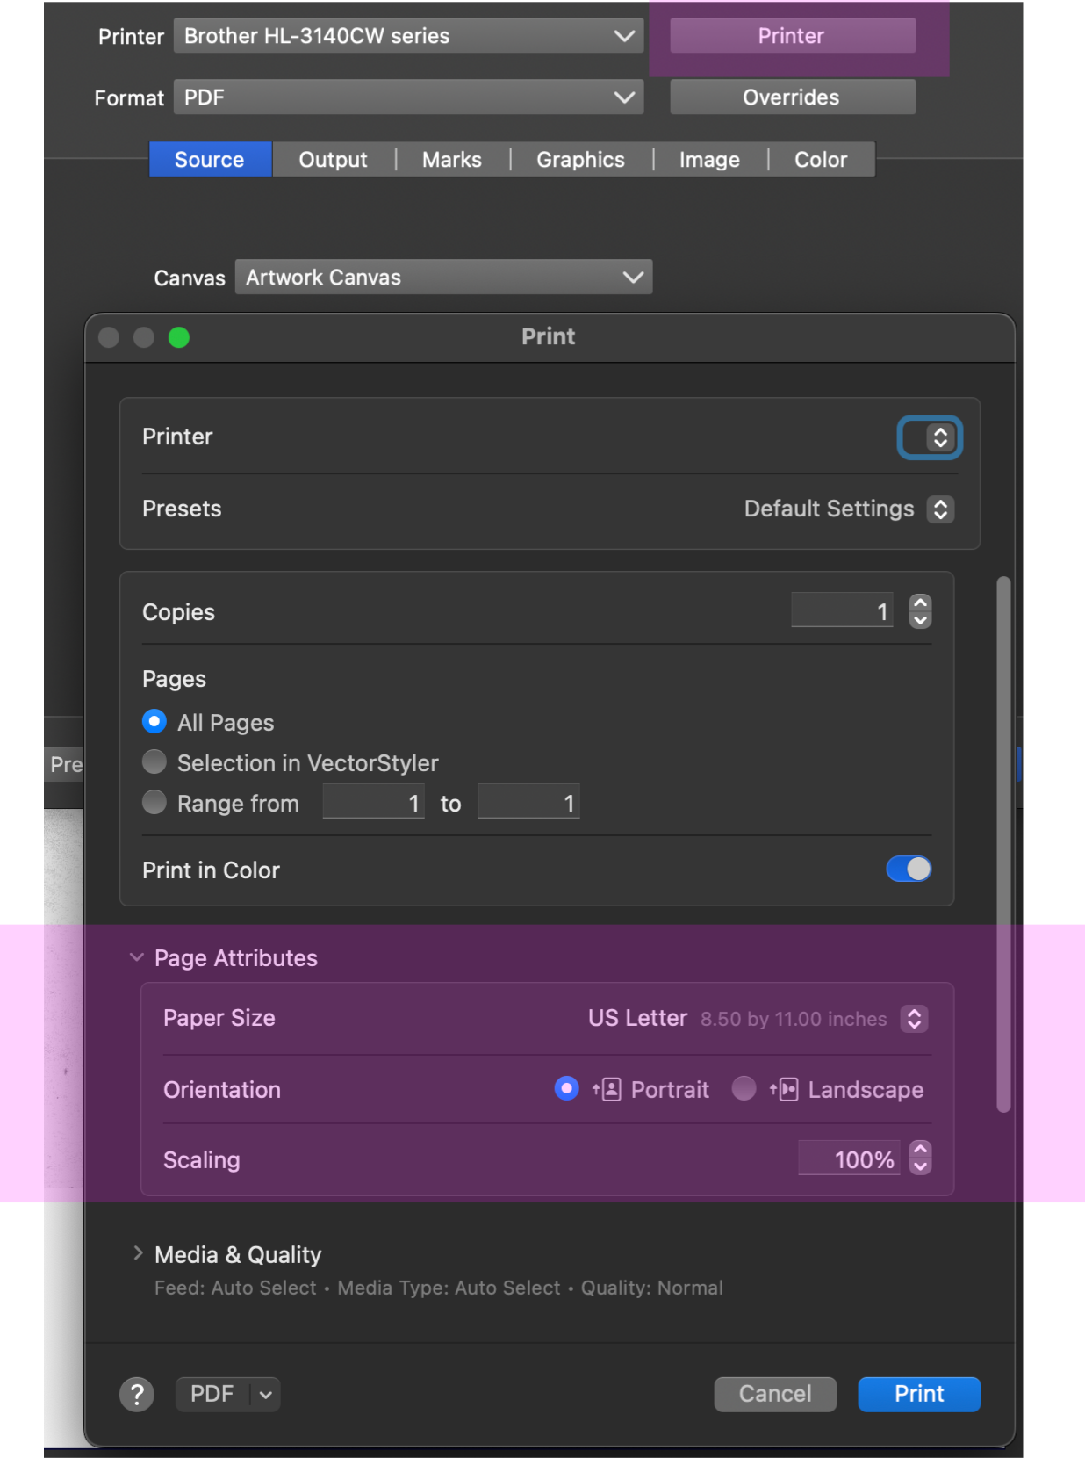1085x1458 pixels.
Task: Select Landscape orientation radio button
Action: click(744, 1089)
